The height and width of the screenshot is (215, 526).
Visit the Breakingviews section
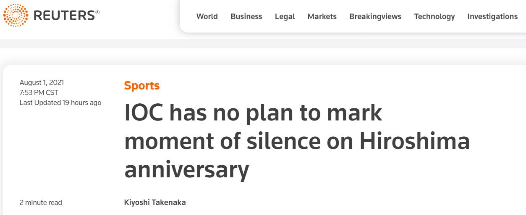(375, 17)
